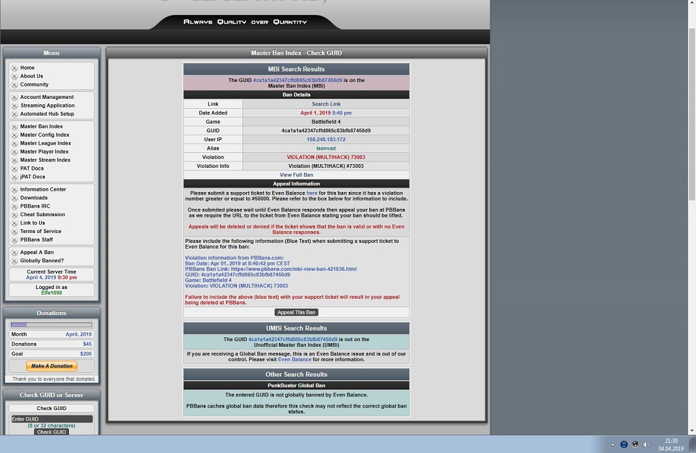Click the 'Violation (MULTIHACK) #73003' info cell
Viewport: 696px width, 453px height.
326,166
